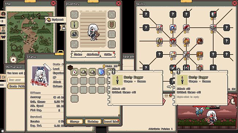Select the blue claw skill node
The image size is (238, 133).
pos(173,28)
